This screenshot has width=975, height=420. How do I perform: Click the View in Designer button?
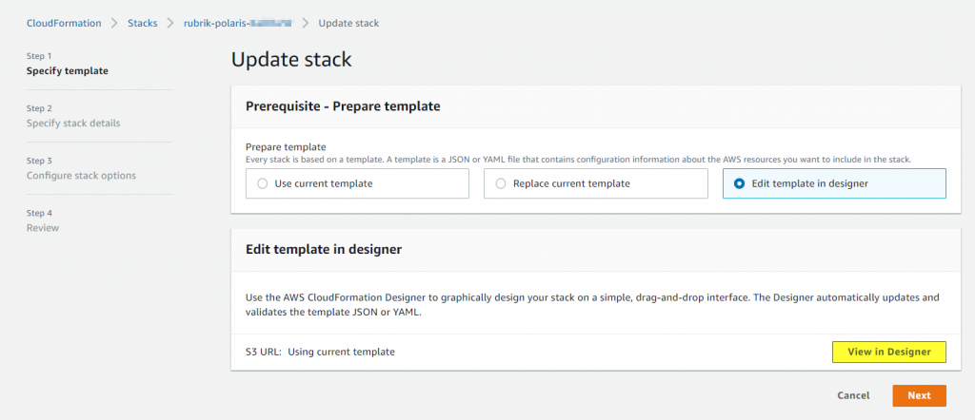click(888, 352)
